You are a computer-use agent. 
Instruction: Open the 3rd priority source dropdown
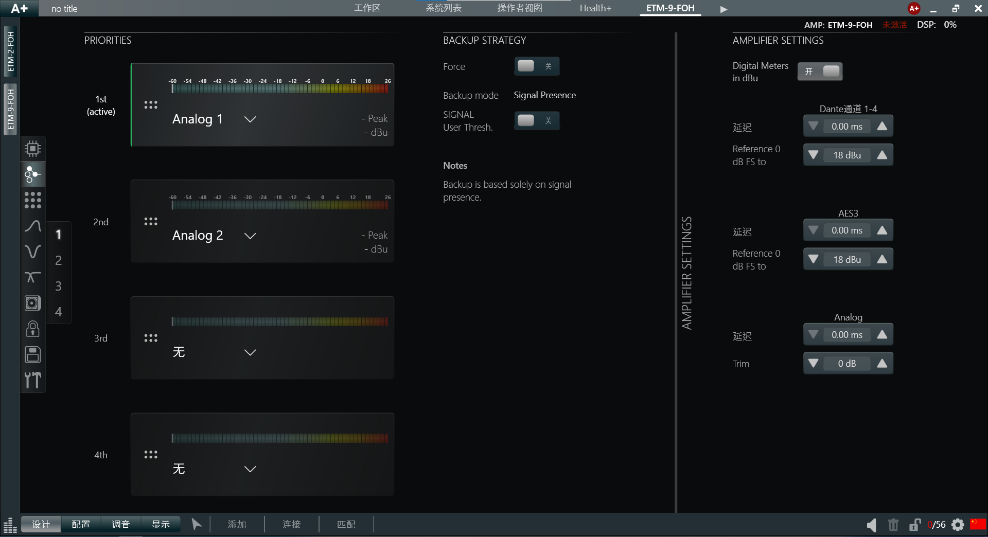click(250, 352)
